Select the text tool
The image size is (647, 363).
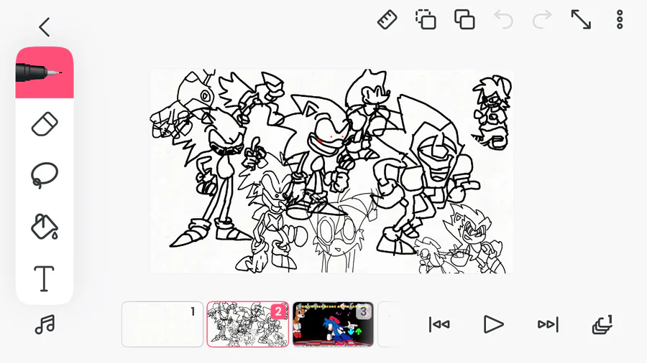click(x=44, y=278)
